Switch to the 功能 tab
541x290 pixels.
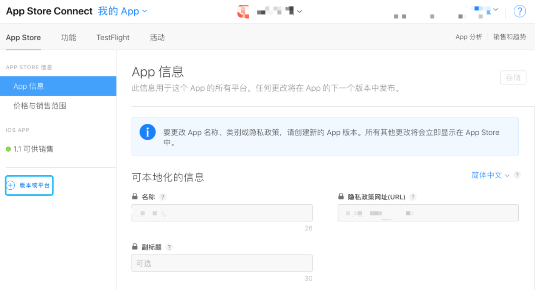pyautogui.click(x=68, y=37)
